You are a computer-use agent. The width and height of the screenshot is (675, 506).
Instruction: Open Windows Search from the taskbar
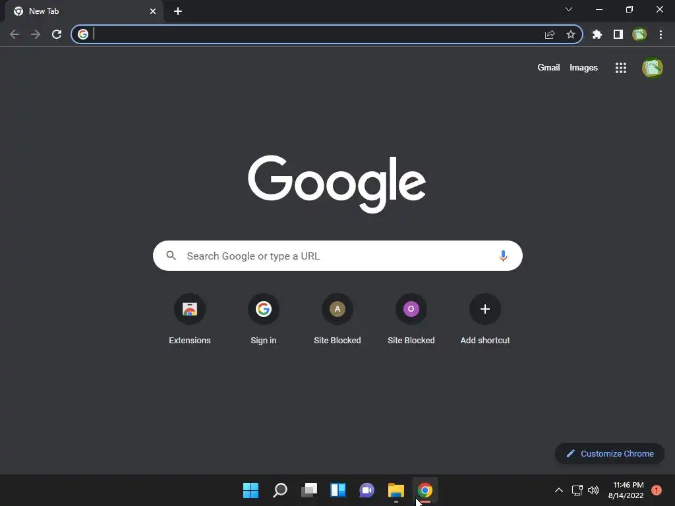point(279,490)
